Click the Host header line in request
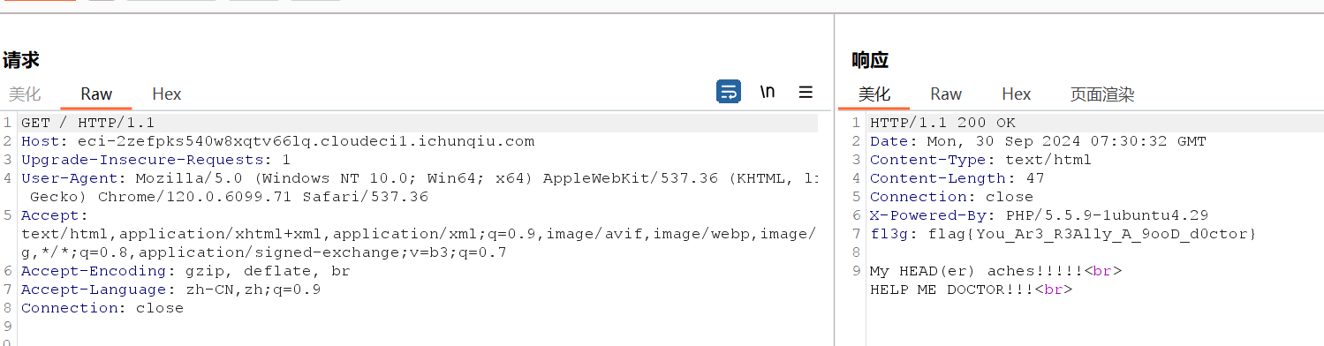This screenshot has width=1324, height=346. tap(278, 141)
